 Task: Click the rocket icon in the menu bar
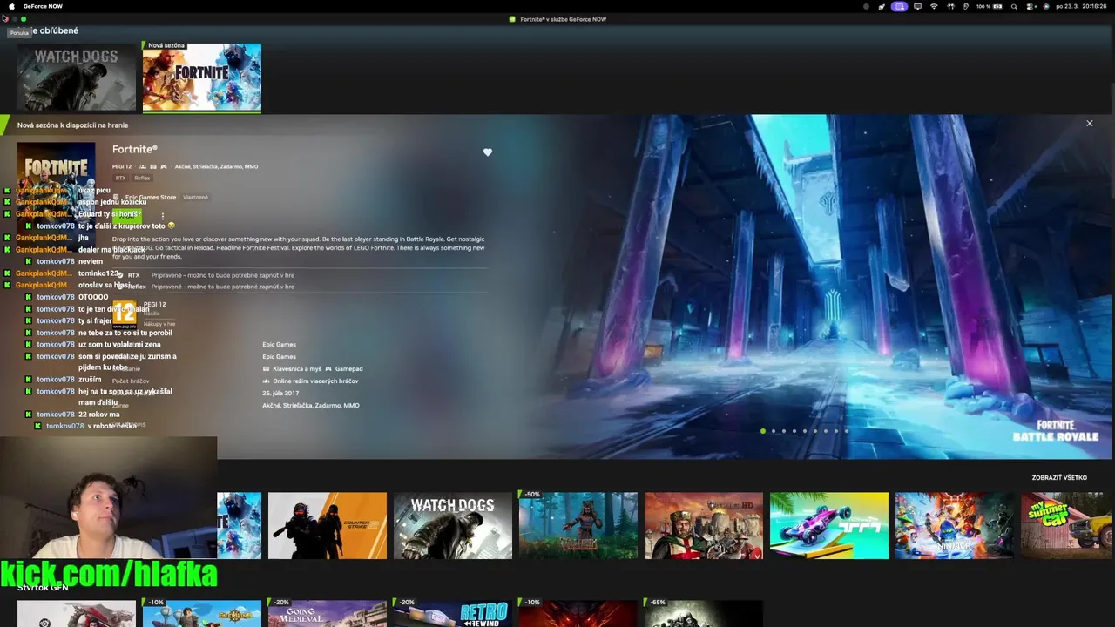coord(882,6)
